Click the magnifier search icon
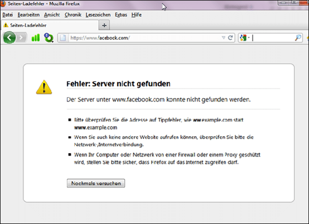Image resolution: width=309 pixels, height=224 pixels. point(298,38)
